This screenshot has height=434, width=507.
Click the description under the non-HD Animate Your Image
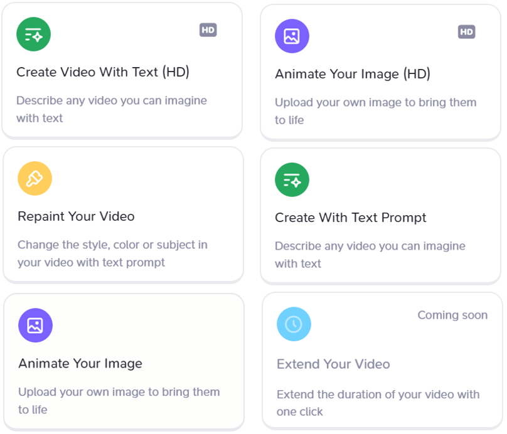119,401
